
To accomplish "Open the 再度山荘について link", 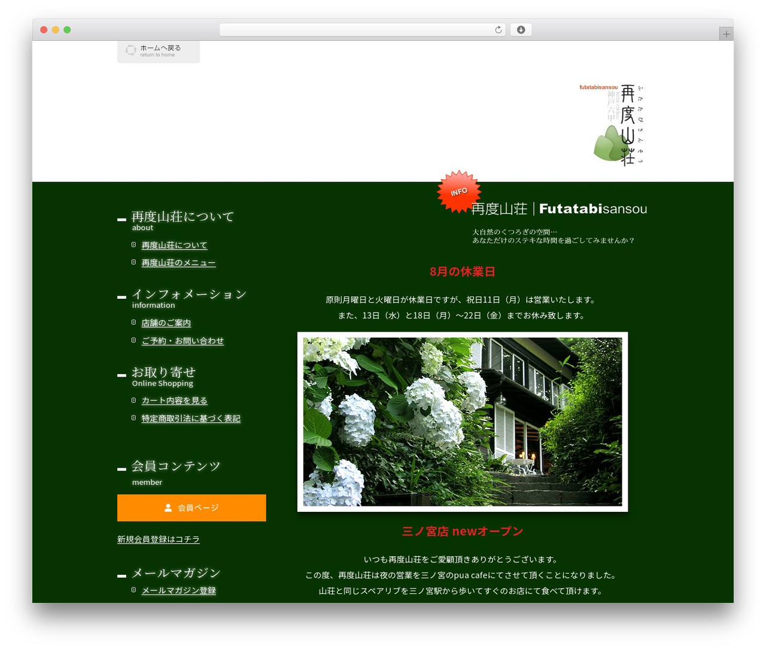I will [x=174, y=245].
